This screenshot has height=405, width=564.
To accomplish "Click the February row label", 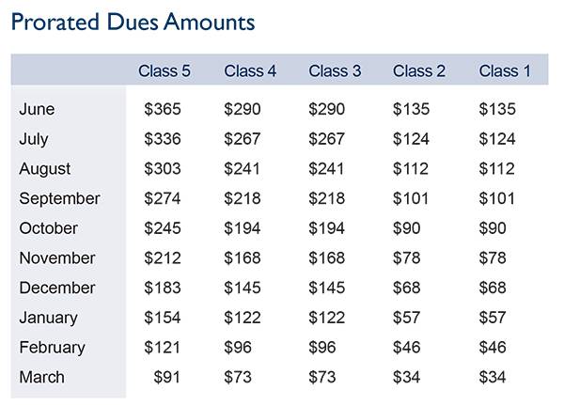I will click(x=52, y=348).
